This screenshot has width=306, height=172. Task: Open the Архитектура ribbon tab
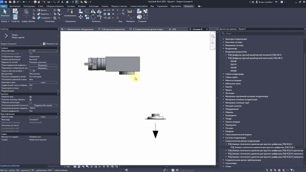coord(15,6)
